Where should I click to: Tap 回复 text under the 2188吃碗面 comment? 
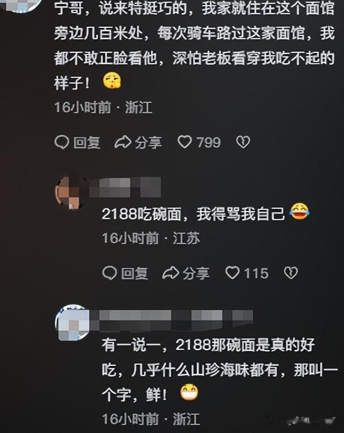(x=135, y=273)
